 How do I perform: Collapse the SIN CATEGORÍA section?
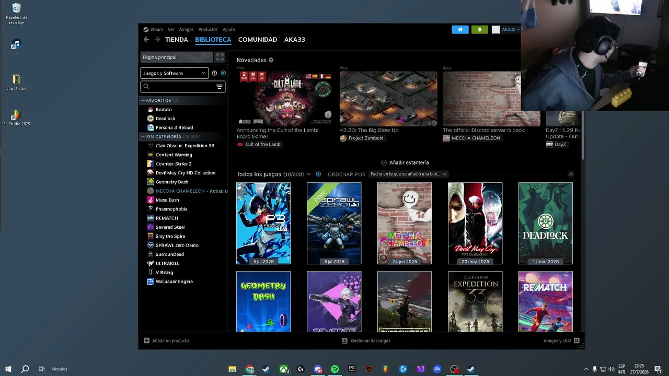[x=143, y=137]
